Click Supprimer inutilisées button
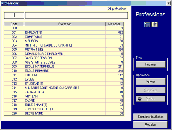The height and width of the screenshot is (130, 172). 150,117
